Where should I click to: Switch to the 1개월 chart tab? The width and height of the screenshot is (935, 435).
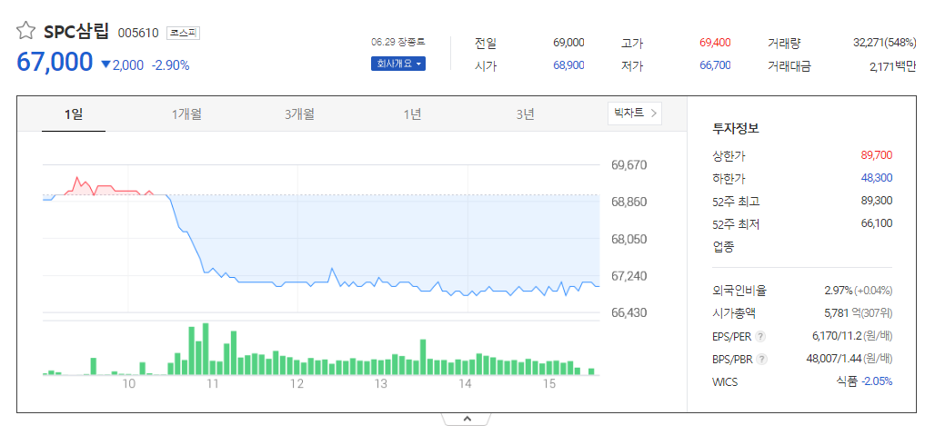(x=186, y=114)
